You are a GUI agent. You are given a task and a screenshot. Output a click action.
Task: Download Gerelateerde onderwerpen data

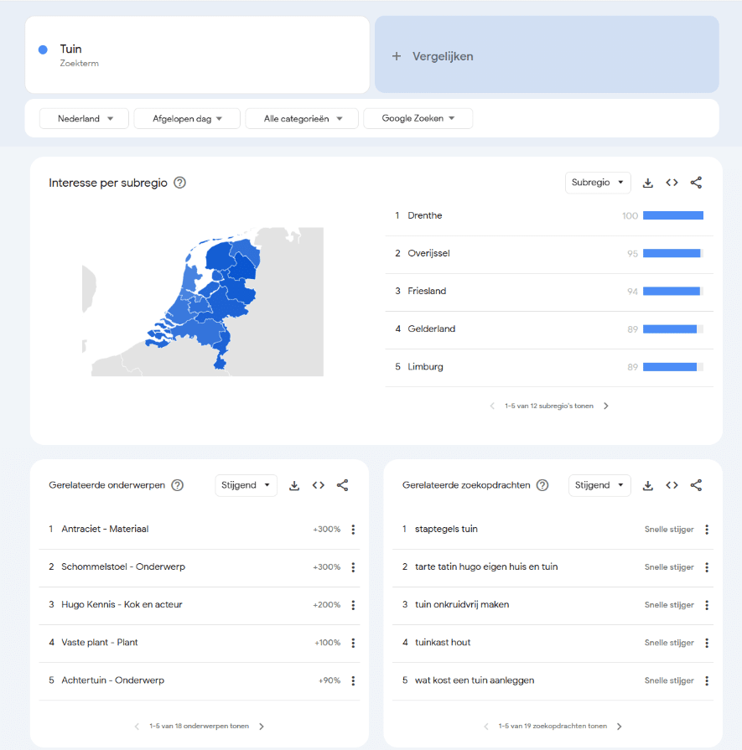pyautogui.click(x=294, y=485)
